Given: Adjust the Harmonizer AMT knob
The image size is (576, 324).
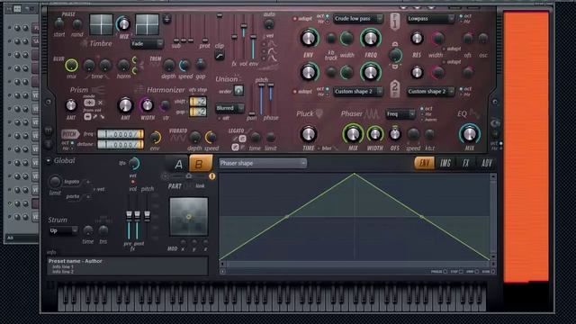Looking at the screenshot, I should point(125,105).
